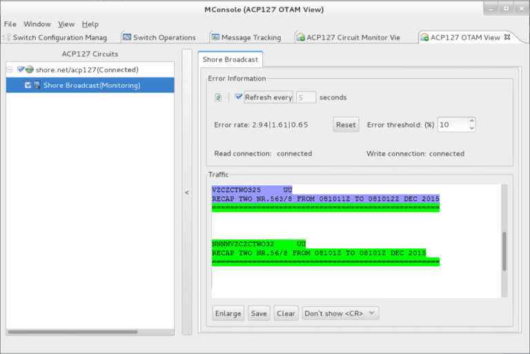Image resolution: width=530 pixels, height=354 pixels.
Task: Switch to the ACP127 Circuit Monitor View tab
Action: (x=349, y=37)
